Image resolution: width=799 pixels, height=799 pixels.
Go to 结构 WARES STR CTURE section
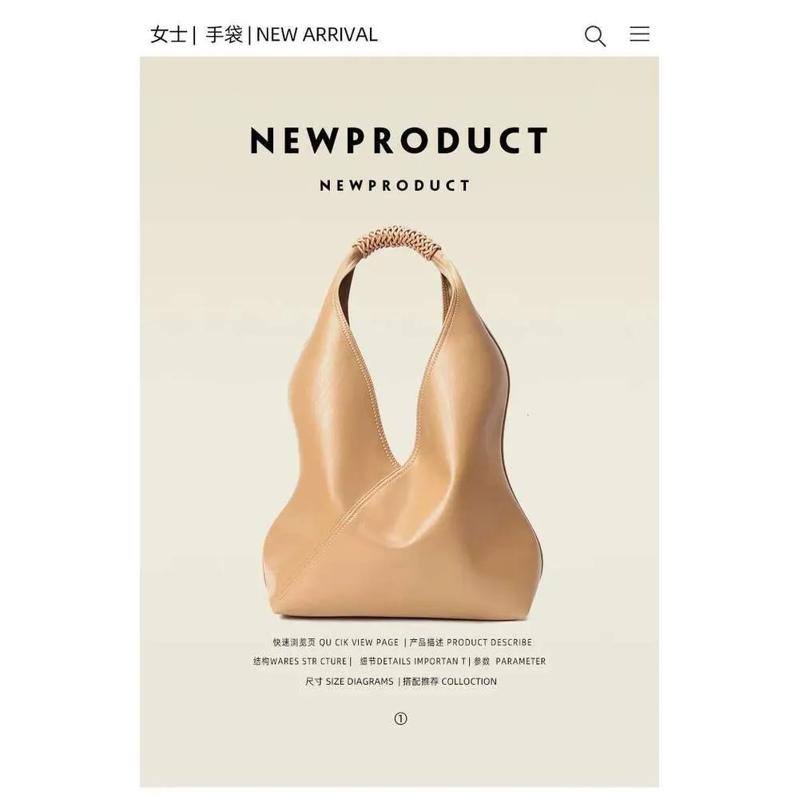point(300,662)
